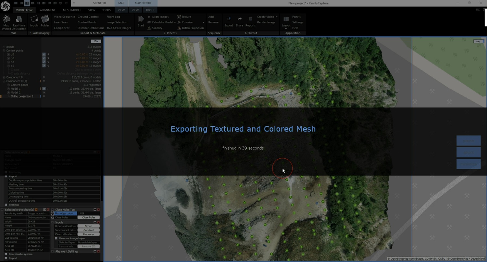
Task: Edit the Max edge count value field
Action: click(88, 214)
